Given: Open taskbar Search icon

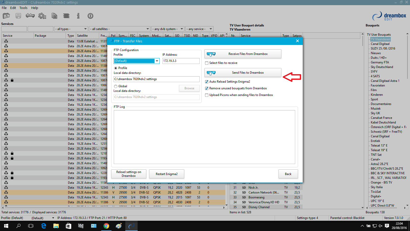Looking at the screenshot, I should click(x=18, y=226).
